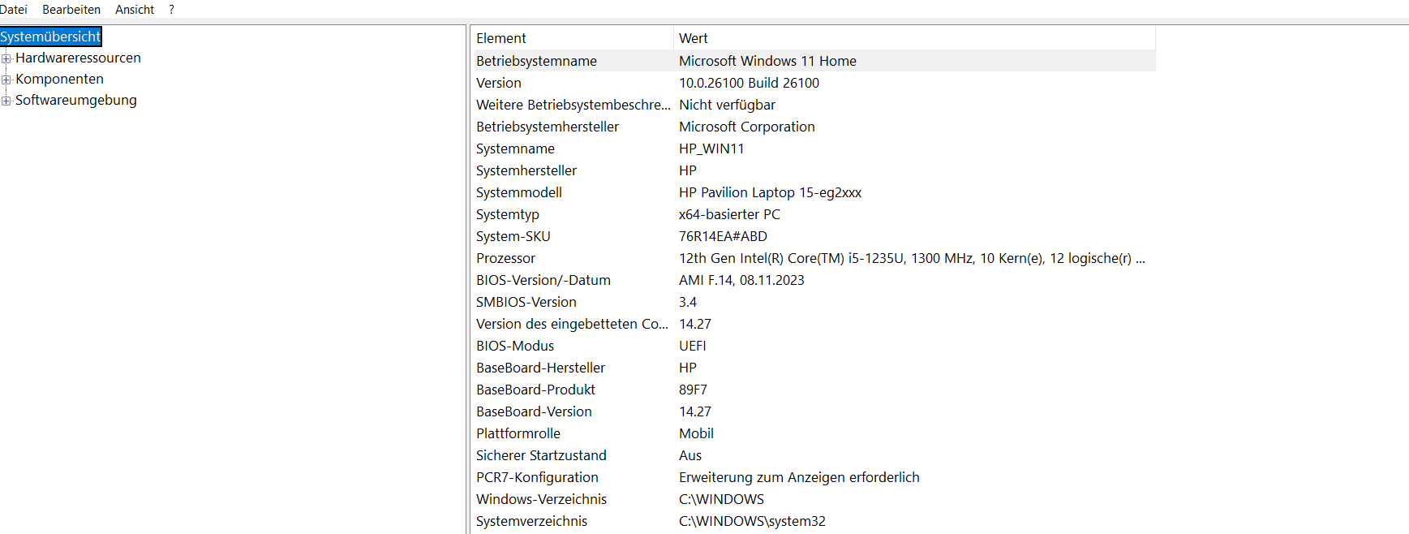Image resolution: width=1409 pixels, height=534 pixels.
Task: Select the Systemverzeichnis row label
Action: pos(531,521)
